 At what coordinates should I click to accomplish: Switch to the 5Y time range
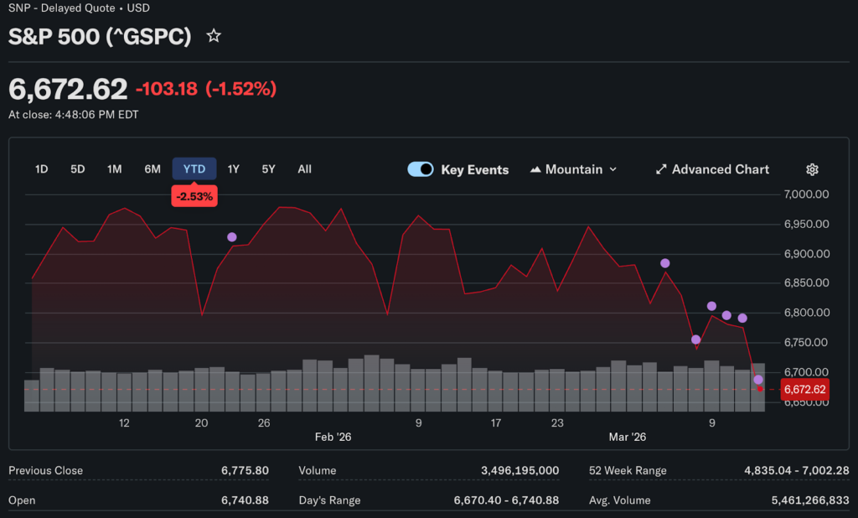point(268,169)
